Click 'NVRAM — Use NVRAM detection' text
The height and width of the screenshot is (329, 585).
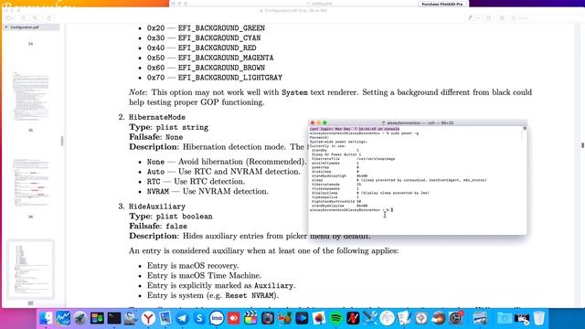[x=207, y=191]
